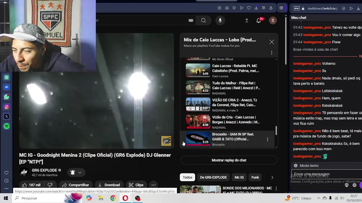Click the Clipe scissors button
The image size is (362, 203).
tap(136, 185)
